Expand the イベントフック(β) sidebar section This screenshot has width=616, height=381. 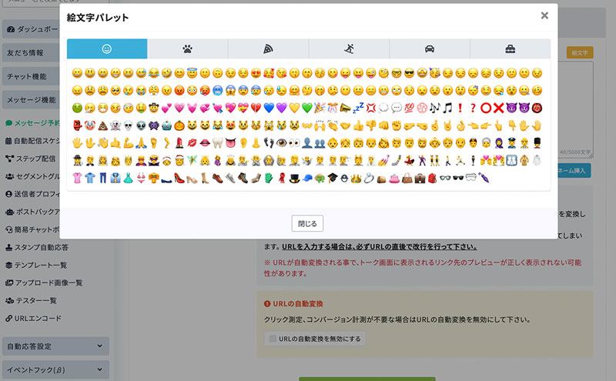55,369
